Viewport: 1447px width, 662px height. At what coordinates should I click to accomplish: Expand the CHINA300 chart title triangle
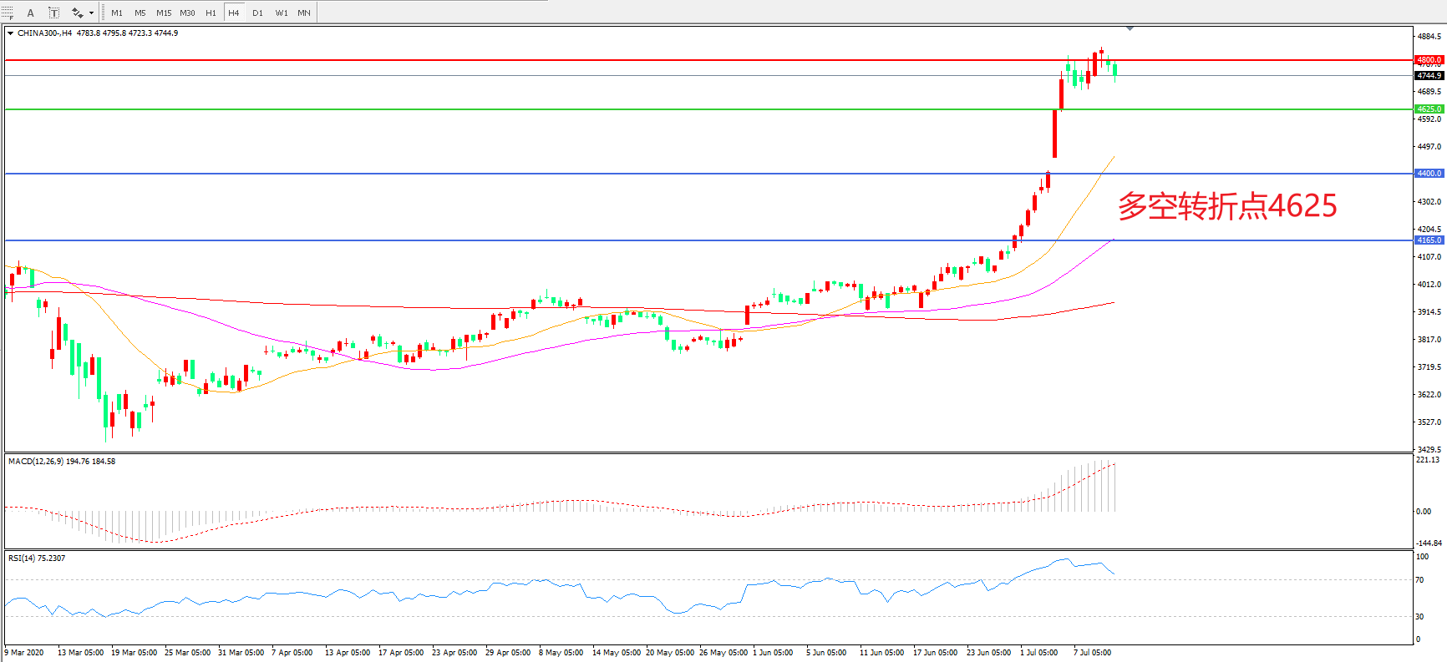[10, 33]
